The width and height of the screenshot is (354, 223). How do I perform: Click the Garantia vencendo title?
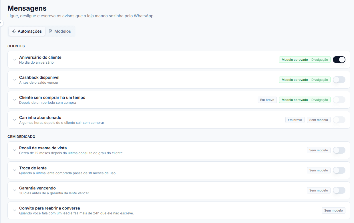click(37, 188)
